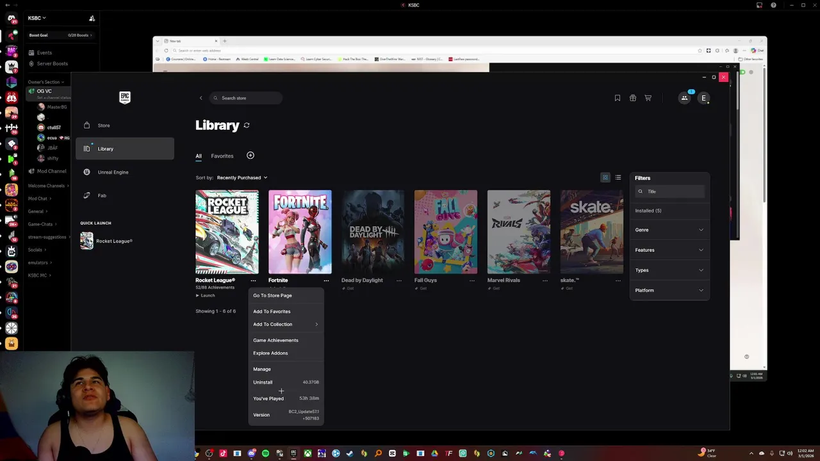Collapse Owner's Section category in Discord
820x461 pixels.
coord(45,82)
